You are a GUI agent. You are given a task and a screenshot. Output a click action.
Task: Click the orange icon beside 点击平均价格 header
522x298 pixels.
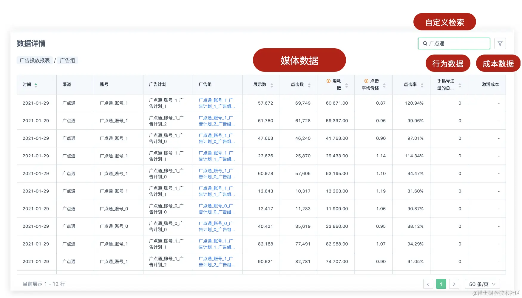(x=366, y=81)
